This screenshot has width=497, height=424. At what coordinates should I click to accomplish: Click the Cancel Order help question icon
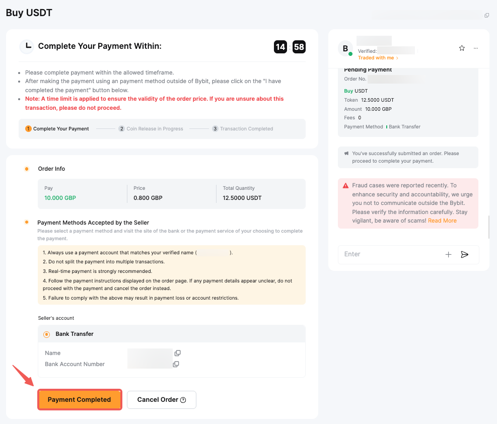click(183, 400)
